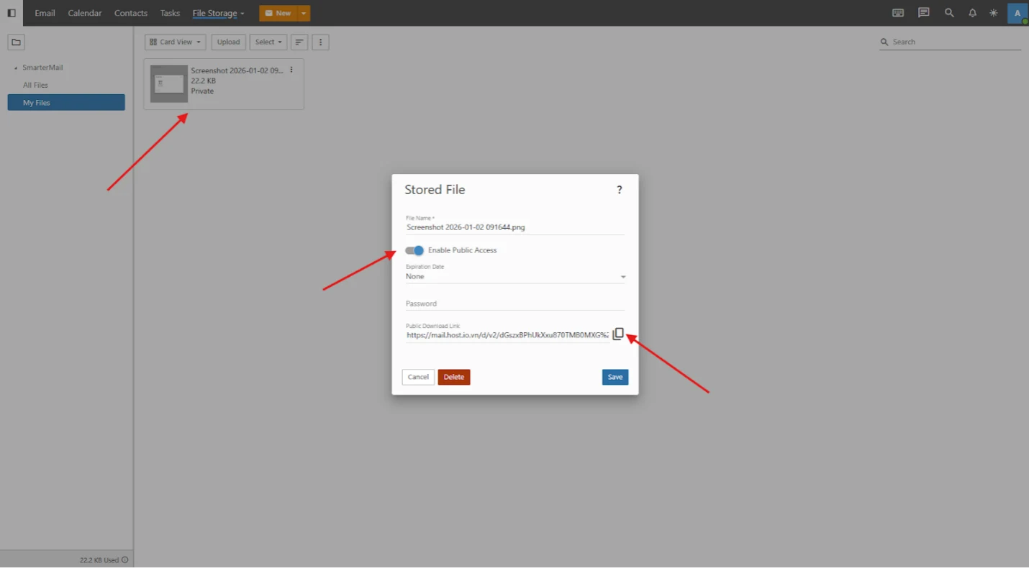
Task: Open the Select dropdown in the toolbar
Action: [268, 42]
